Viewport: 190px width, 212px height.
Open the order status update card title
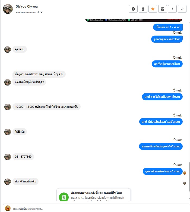tap(96, 193)
